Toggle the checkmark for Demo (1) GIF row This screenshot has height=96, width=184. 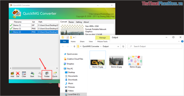pyautogui.click(x=11, y=25)
